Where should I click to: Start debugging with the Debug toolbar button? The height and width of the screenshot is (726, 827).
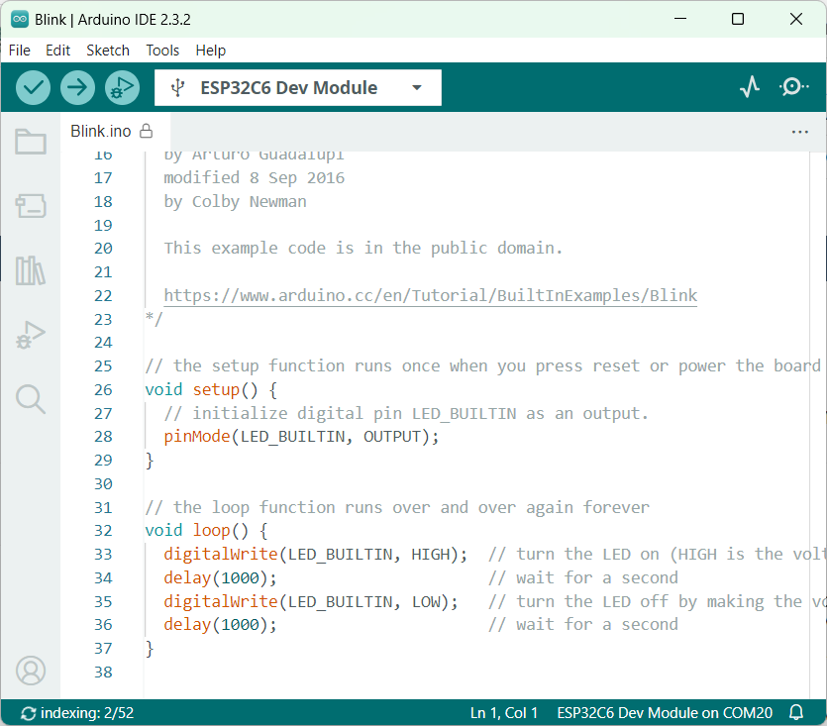(122, 87)
